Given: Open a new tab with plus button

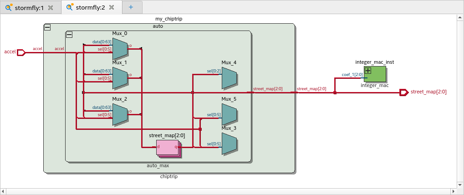Looking at the screenshot, I should pos(131,7).
